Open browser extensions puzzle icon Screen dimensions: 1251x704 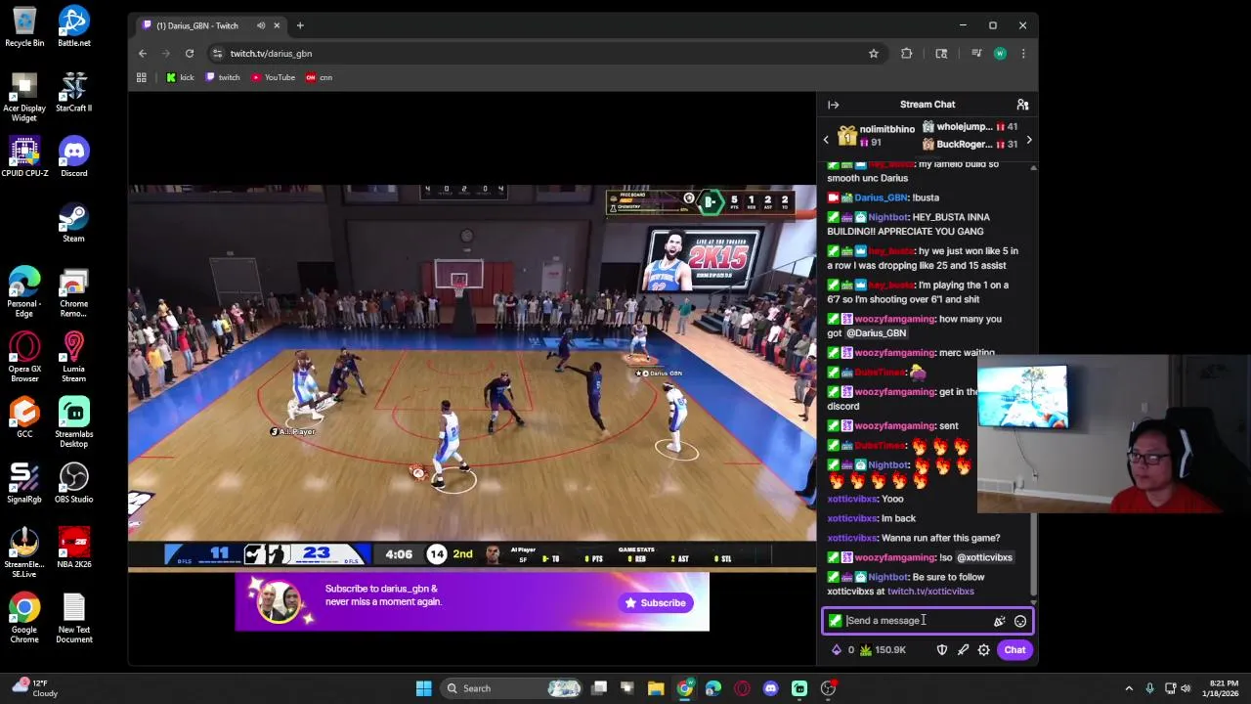[x=907, y=54]
